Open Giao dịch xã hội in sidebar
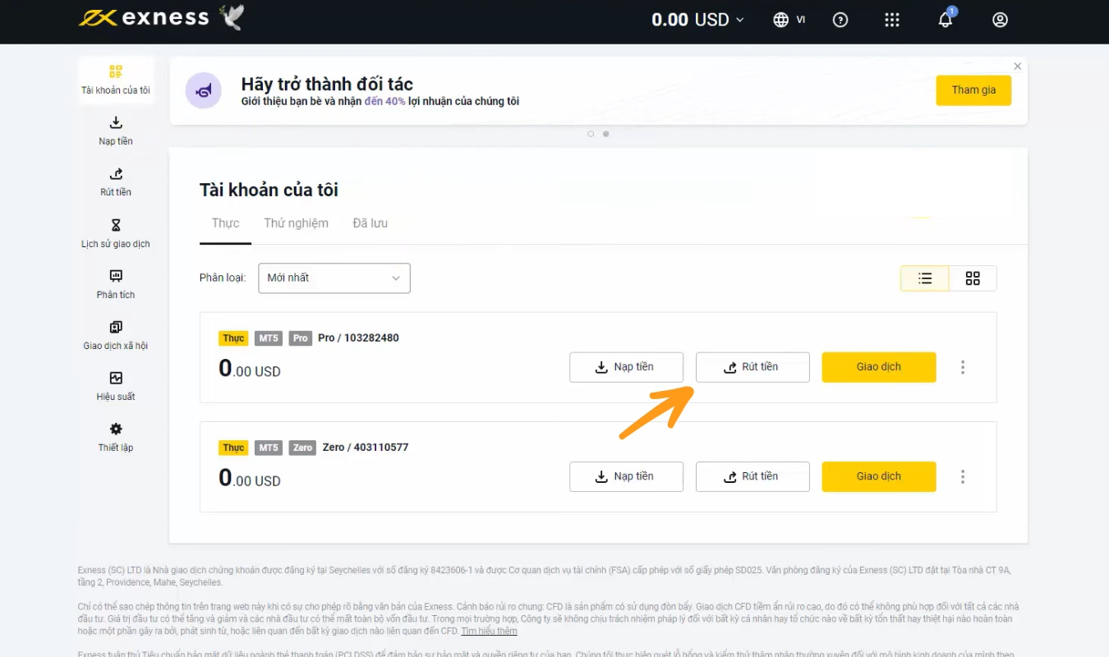Image resolution: width=1109 pixels, height=657 pixels. (116, 336)
